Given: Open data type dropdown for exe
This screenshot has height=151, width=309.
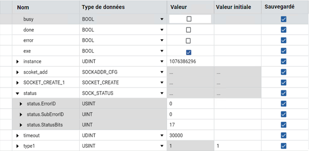Looking at the screenshot, I should [162, 51].
